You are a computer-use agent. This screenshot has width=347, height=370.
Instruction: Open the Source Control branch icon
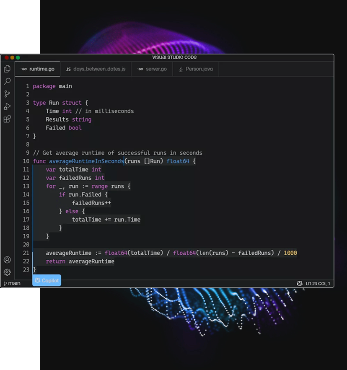(7, 94)
